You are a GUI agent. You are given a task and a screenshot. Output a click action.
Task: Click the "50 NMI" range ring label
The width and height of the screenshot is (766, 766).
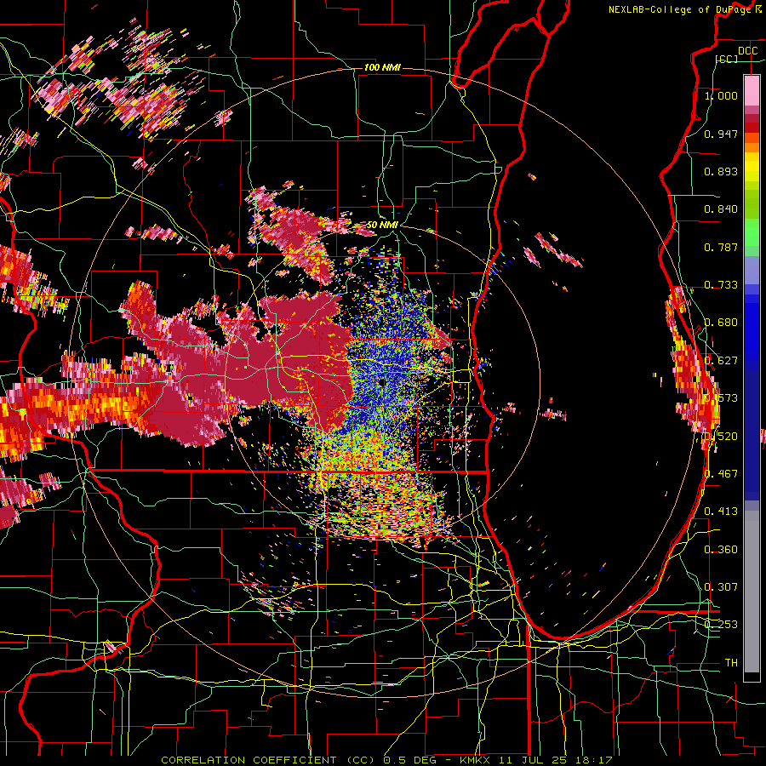(x=382, y=225)
